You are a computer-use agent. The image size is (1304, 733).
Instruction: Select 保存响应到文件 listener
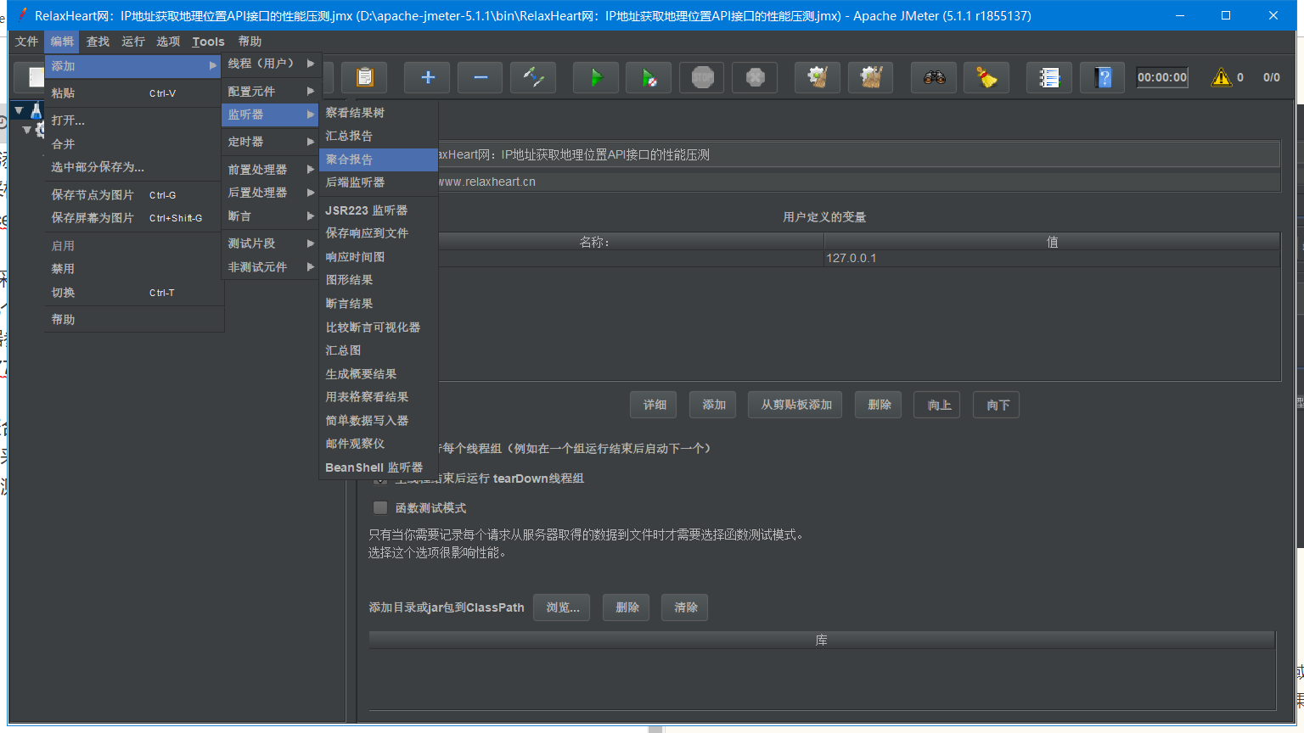click(x=379, y=233)
